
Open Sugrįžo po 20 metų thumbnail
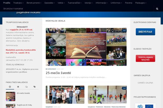pyautogui.click(x=11, y=106)
